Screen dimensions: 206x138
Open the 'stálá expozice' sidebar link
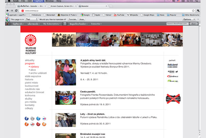33,76
